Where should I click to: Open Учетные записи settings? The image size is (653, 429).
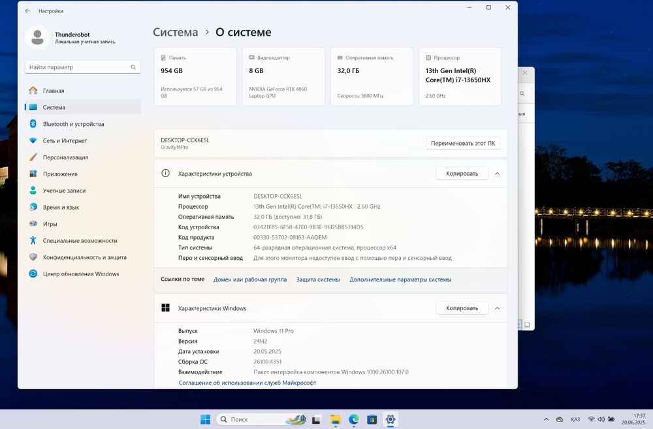(63, 191)
